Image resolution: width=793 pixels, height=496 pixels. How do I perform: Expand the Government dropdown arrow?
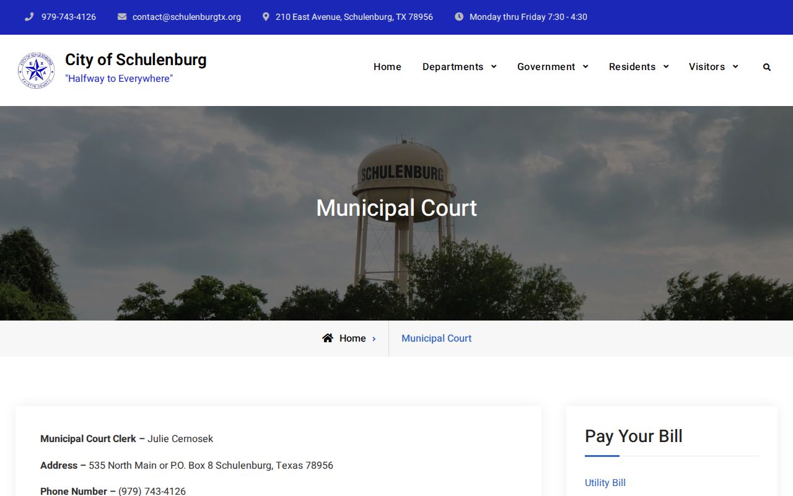pyautogui.click(x=585, y=66)
